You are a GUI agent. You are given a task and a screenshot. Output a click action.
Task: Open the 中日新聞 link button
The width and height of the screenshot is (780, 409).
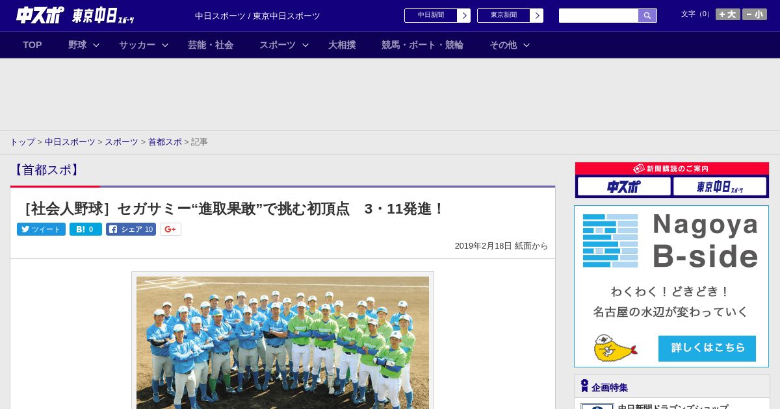click(437, 16)
